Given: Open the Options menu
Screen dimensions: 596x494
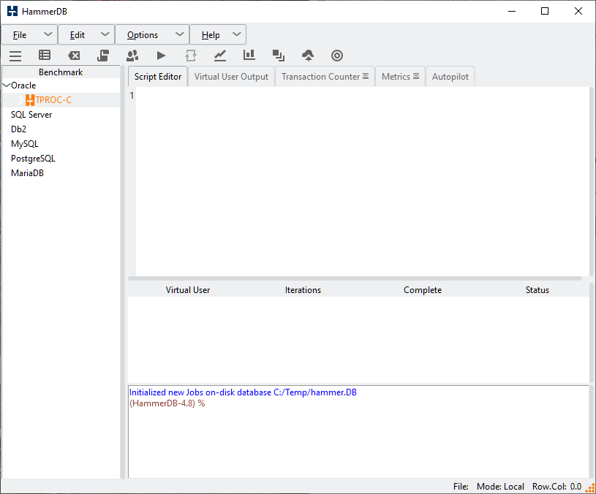Looking at the screenshot, I should 152,35.
